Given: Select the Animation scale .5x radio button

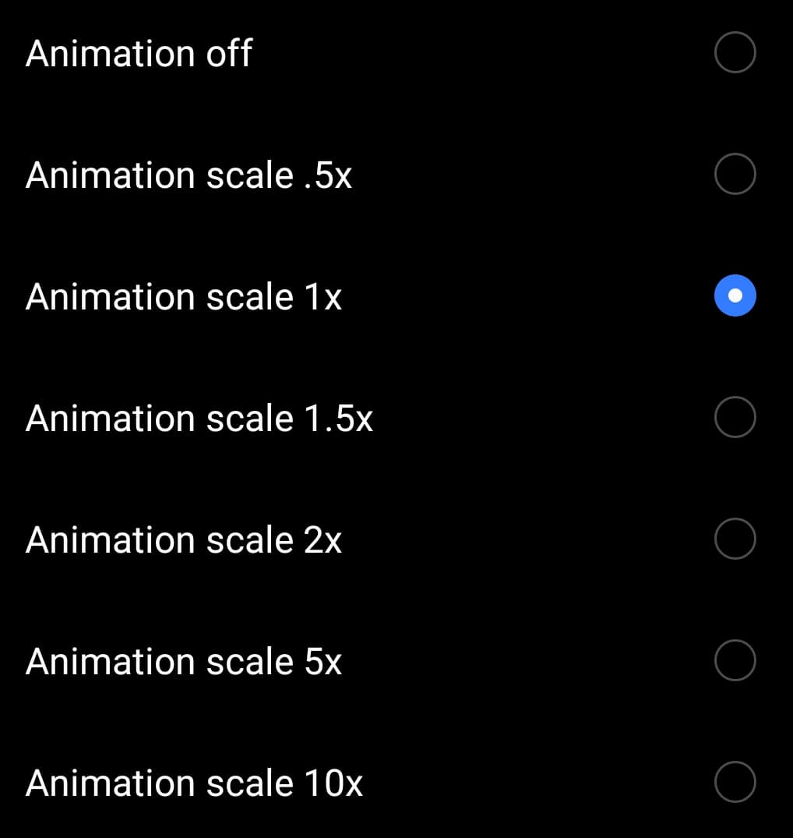Looking at the screenshot, I should 735,175.
